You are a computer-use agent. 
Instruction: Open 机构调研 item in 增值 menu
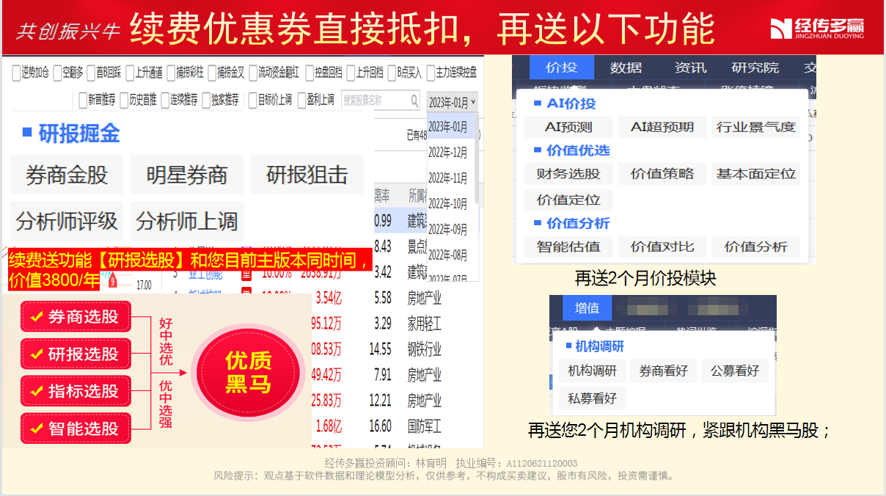592,371
